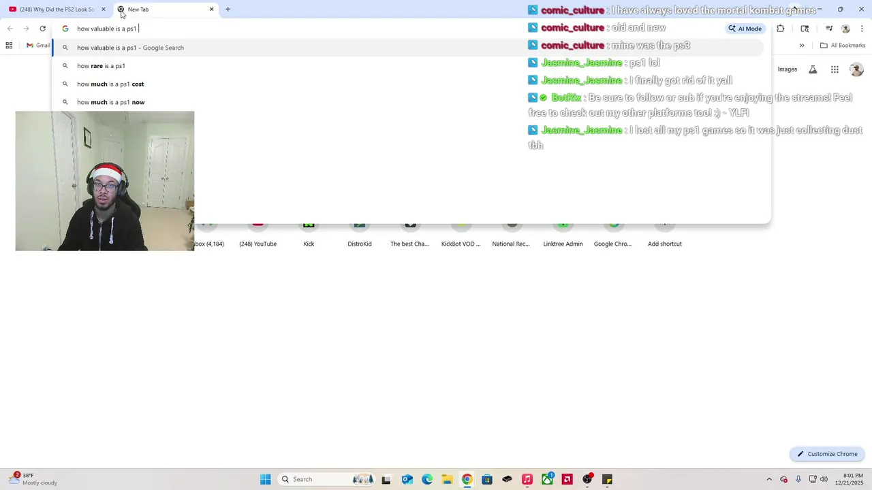872x490 pixels.
Task: Open the Linktree Admin shortcut
Action: pos(563,235)
